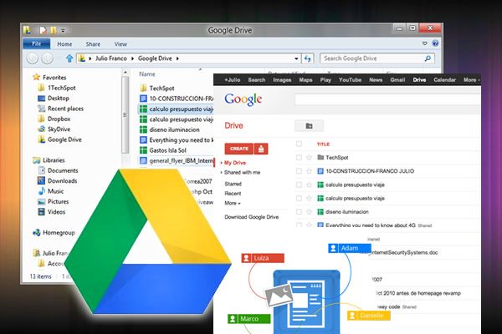Click the Music note icon under Libraries

point(41,191)
